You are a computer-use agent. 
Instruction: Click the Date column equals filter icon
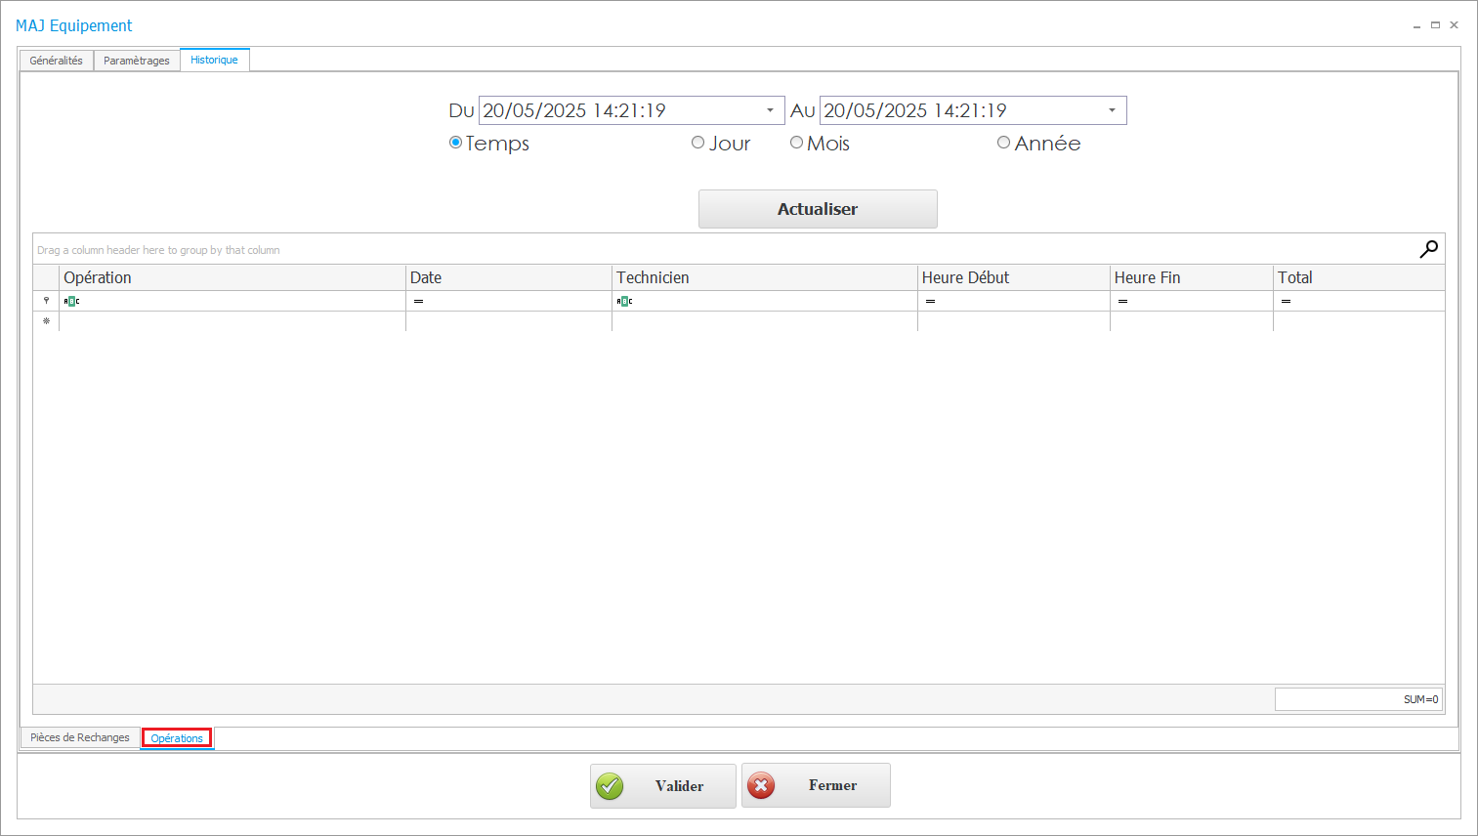click(418, 301)
